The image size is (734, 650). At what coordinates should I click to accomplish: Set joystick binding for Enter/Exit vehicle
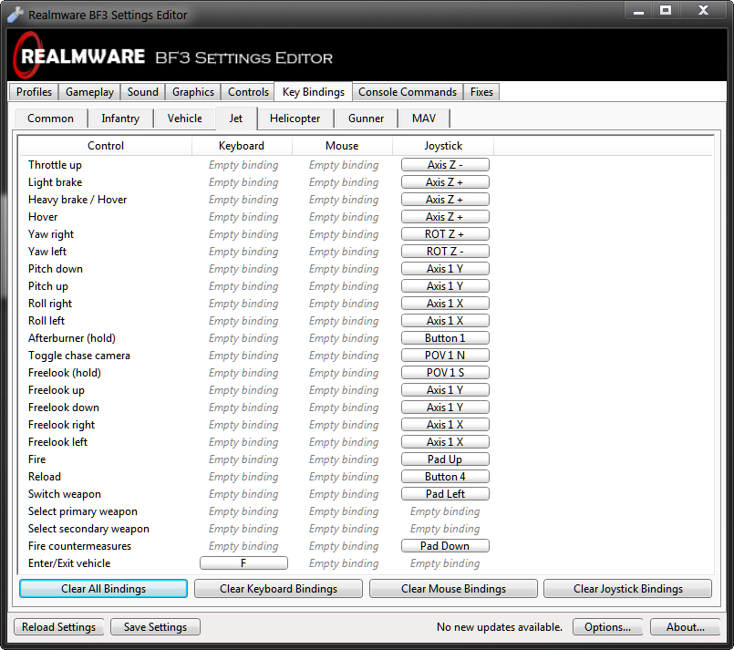445,563
